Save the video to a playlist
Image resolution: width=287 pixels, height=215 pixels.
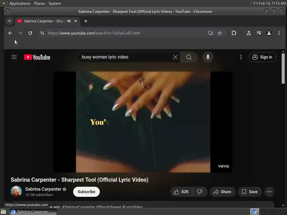(x=250, y=192)
